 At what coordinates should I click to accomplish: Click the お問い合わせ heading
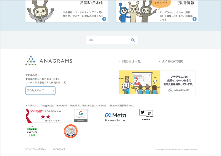(92, 3)
